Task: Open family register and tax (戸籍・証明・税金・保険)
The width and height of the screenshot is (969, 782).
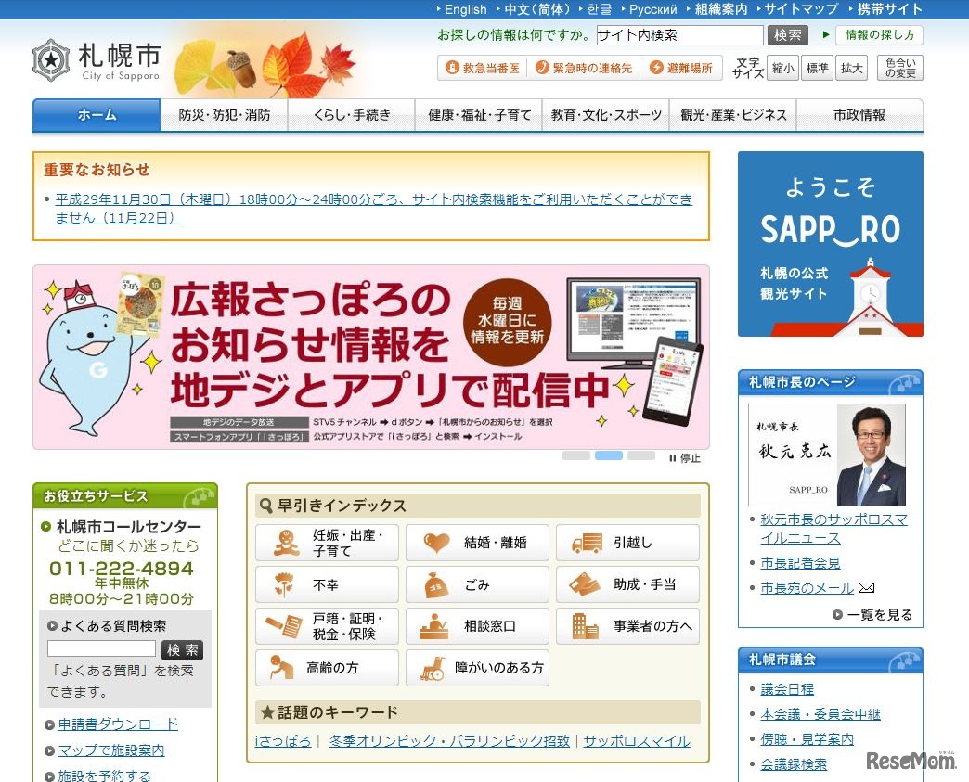Action: [327, 626]
